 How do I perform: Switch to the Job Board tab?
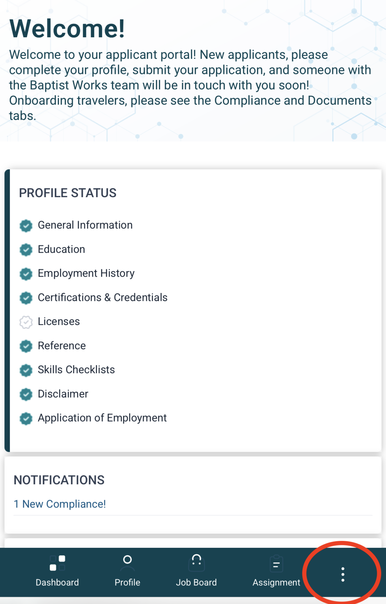point(196,582)
